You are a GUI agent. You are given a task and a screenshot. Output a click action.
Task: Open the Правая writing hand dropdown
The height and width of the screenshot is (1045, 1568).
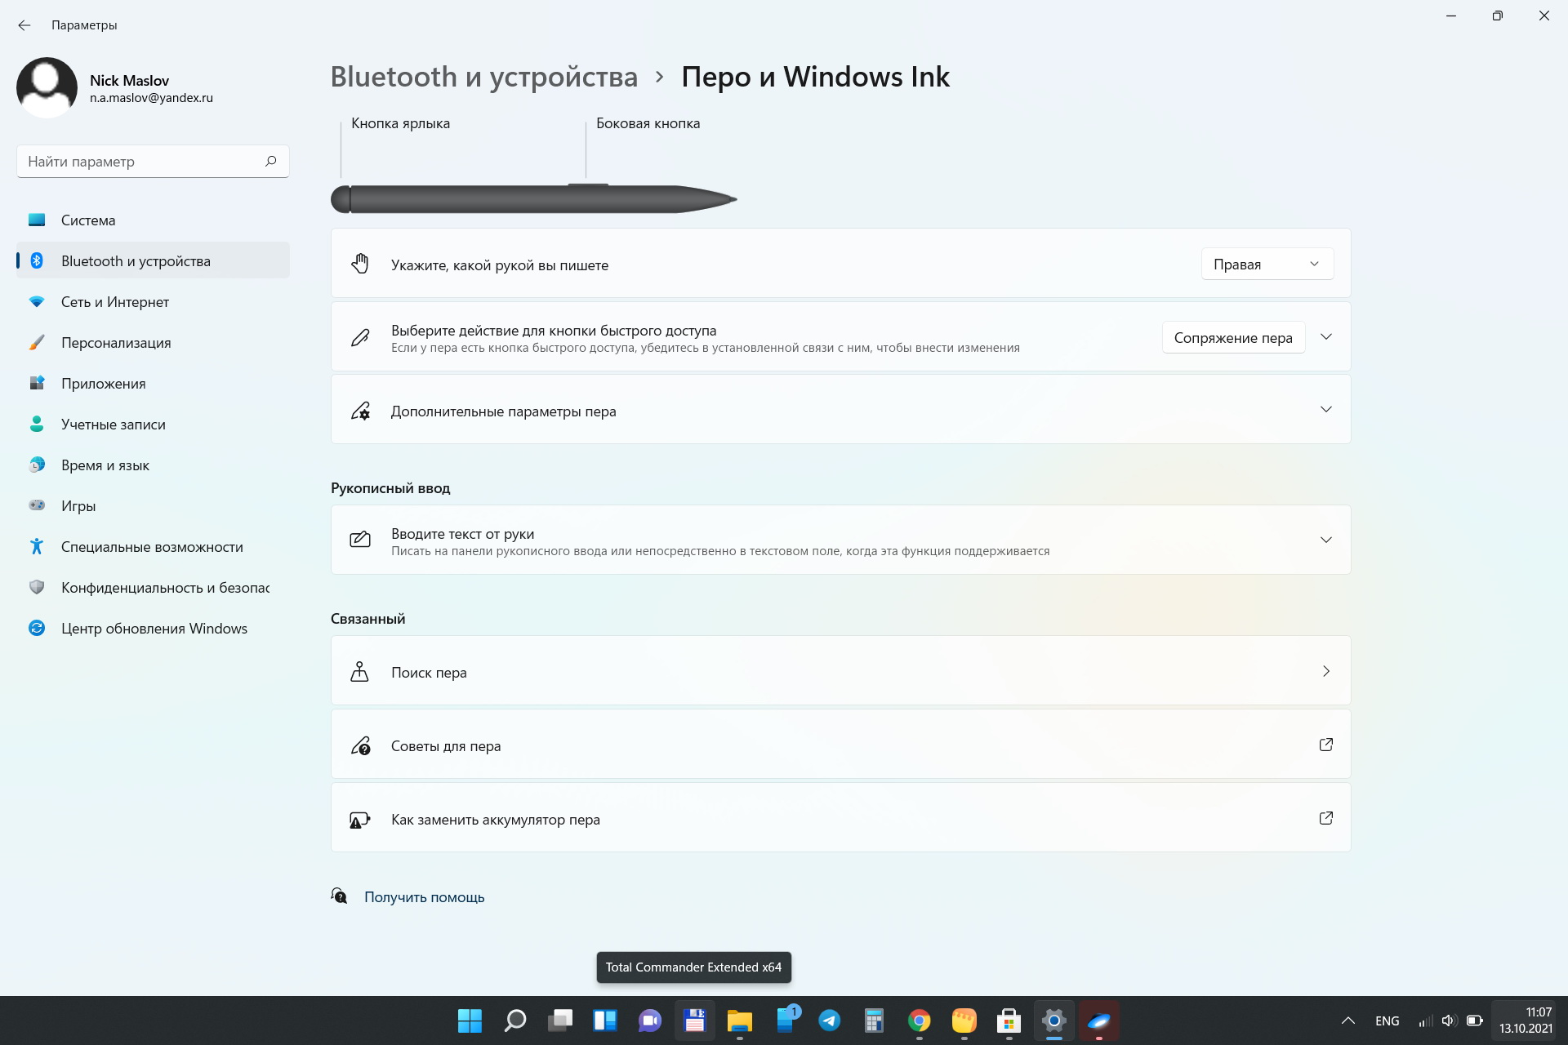tap(1267, 264)
